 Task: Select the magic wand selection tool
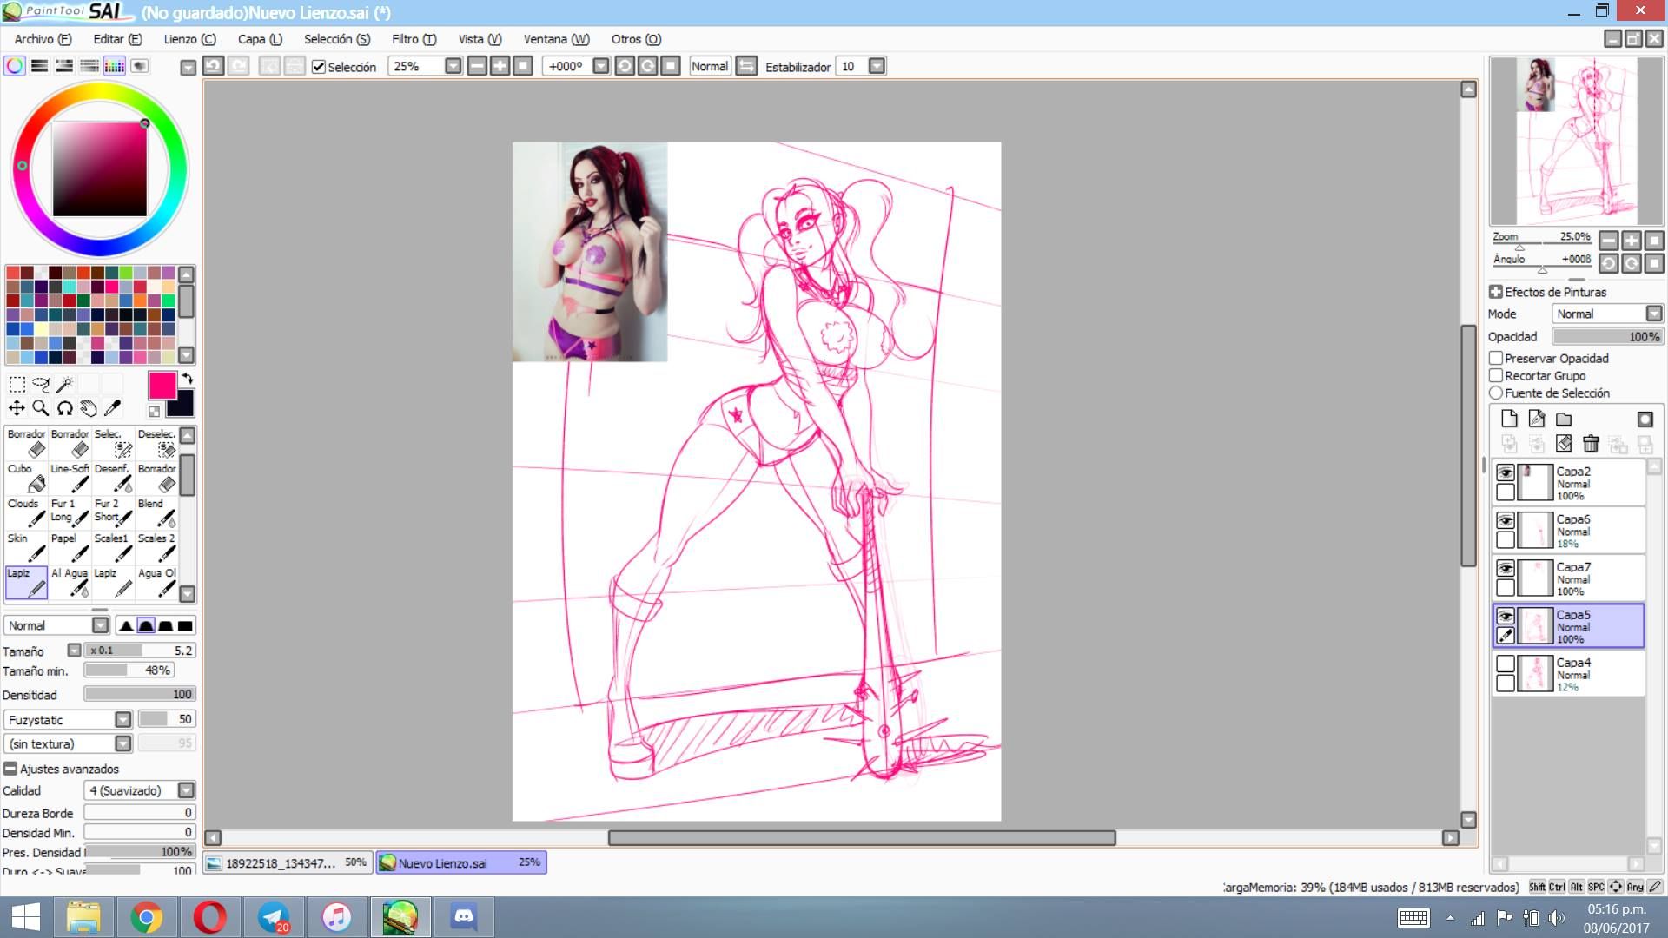(x=64, y=384)
